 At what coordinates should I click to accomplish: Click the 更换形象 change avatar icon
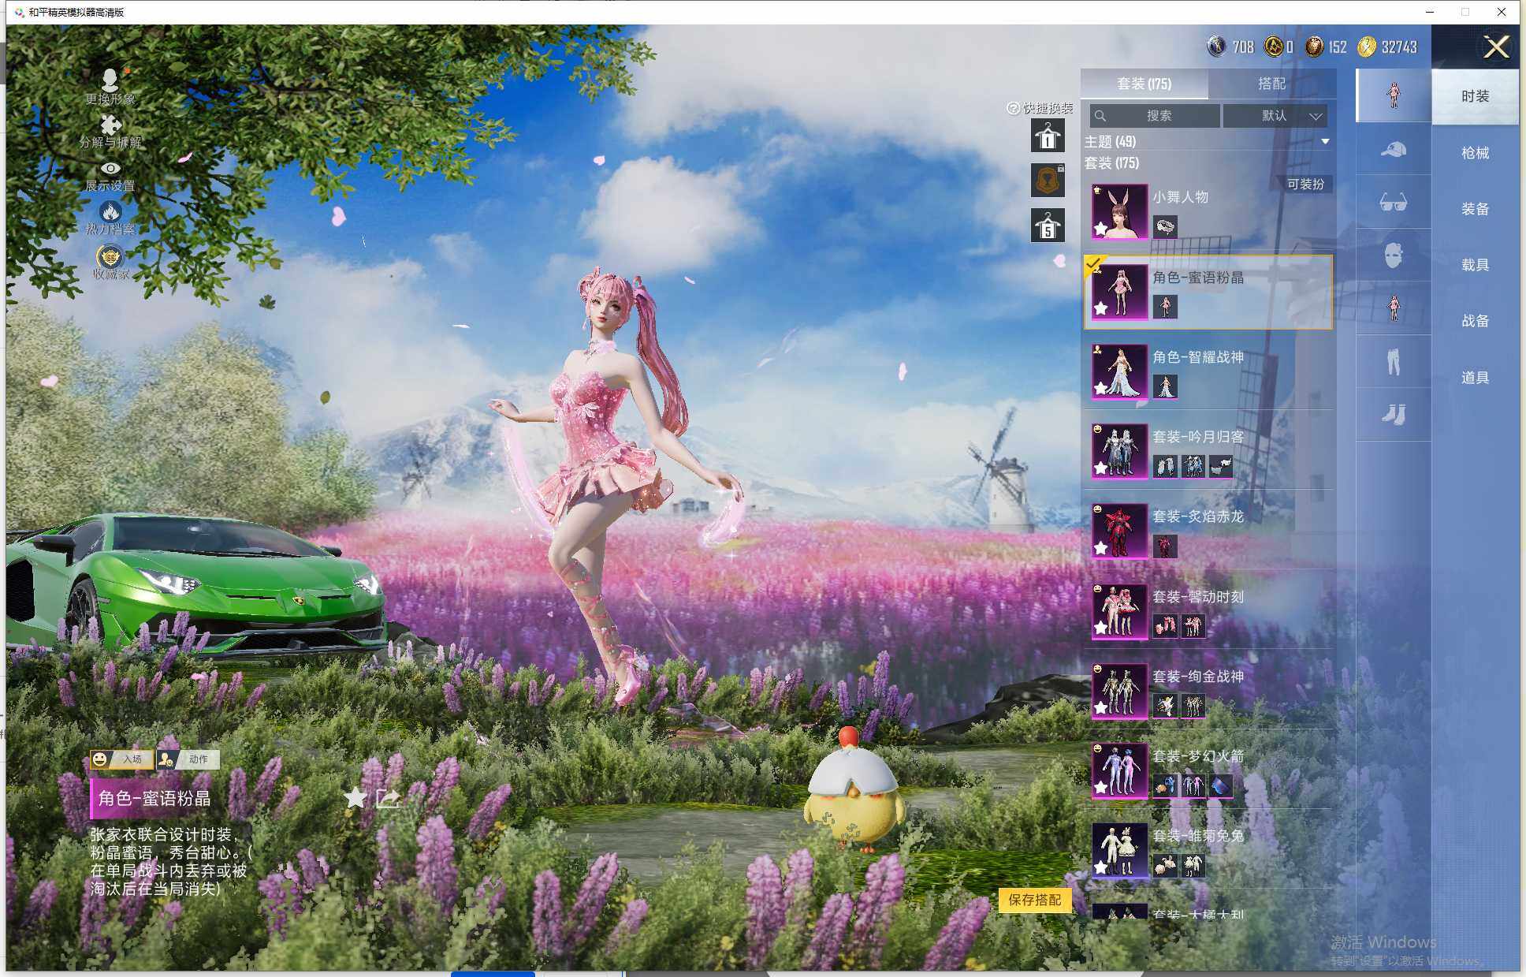point(110,80)
